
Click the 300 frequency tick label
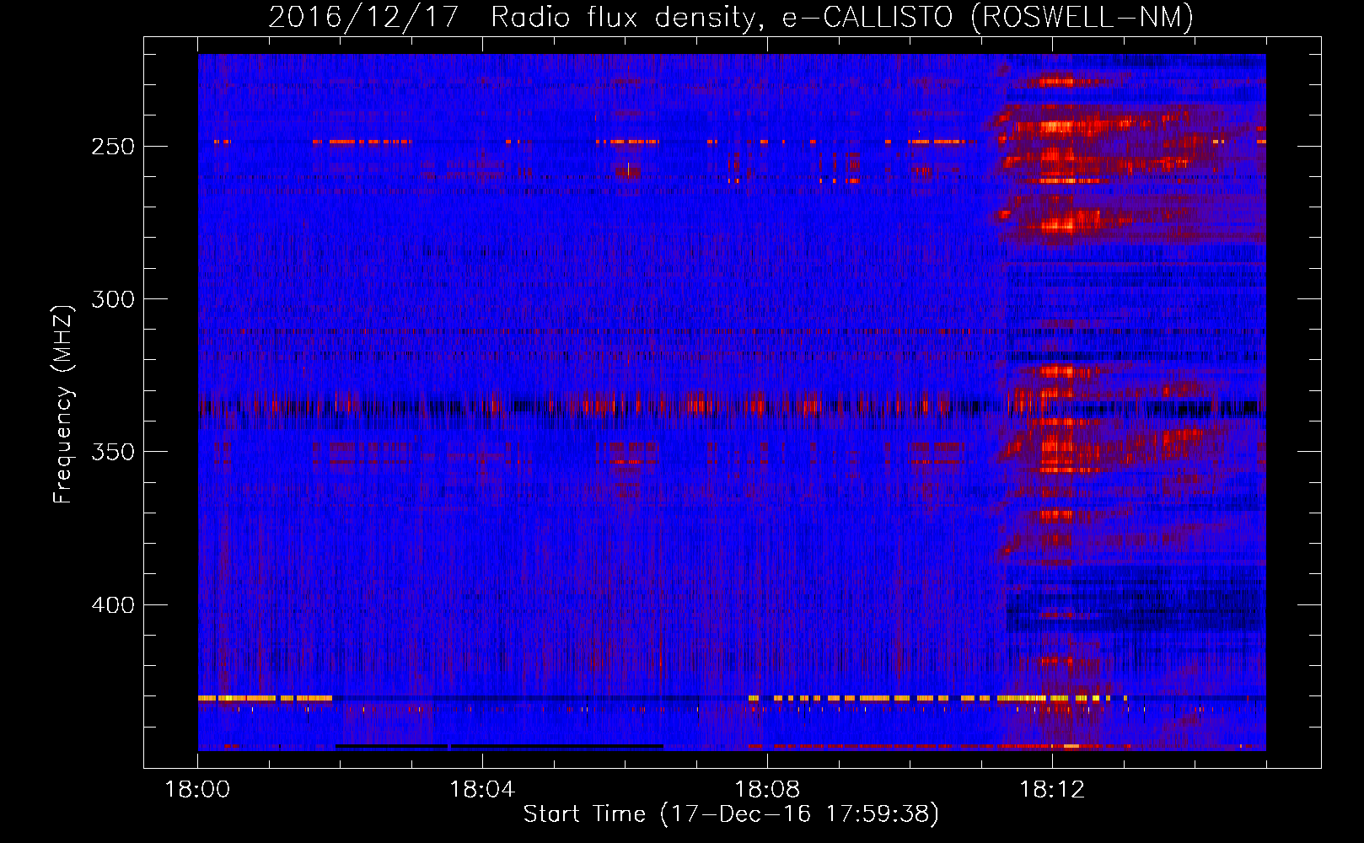tap(113, 299)
